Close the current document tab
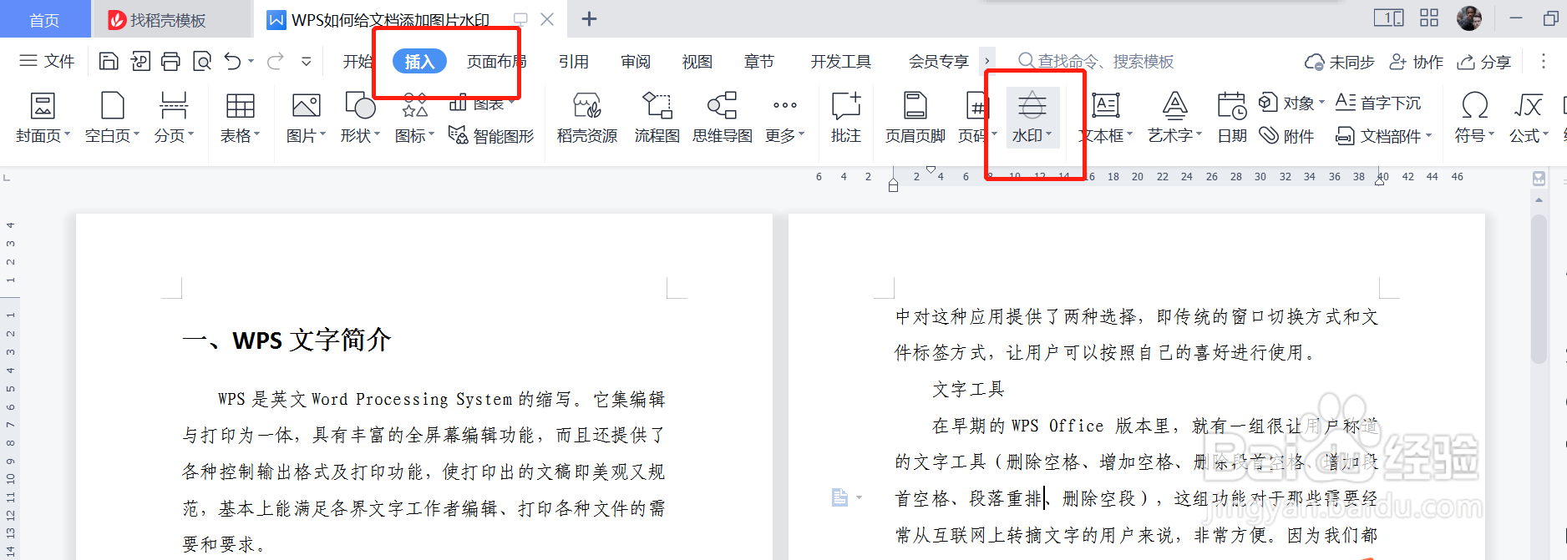This screenshot has width=1567, height=560. (x=547, y=19)
